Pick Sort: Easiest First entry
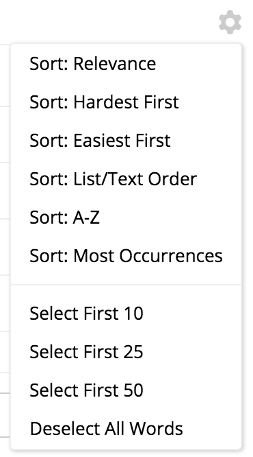The width and height of the screenshot is (253, 457). tap(126, 141)
